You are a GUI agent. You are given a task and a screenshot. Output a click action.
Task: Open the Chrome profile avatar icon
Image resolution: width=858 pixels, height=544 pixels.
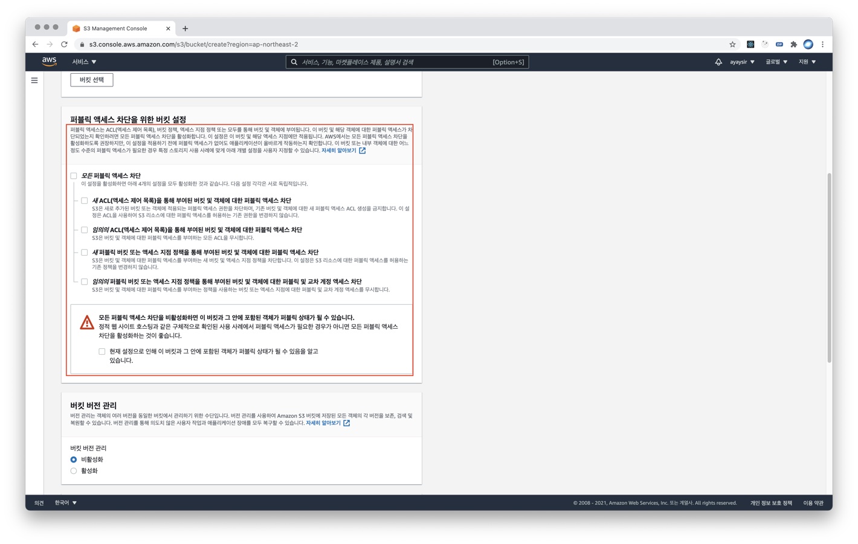(x=808, y=44)
